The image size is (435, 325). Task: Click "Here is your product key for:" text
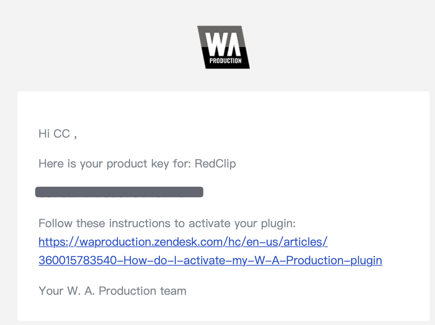point(115,164)
